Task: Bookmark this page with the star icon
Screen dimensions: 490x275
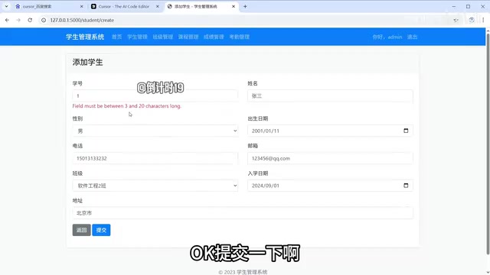Action: click(456, 20)
